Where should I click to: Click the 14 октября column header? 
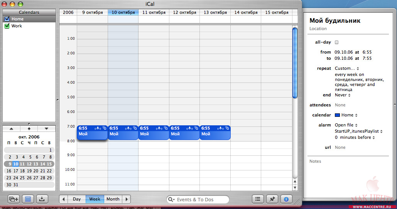point(246,12)
